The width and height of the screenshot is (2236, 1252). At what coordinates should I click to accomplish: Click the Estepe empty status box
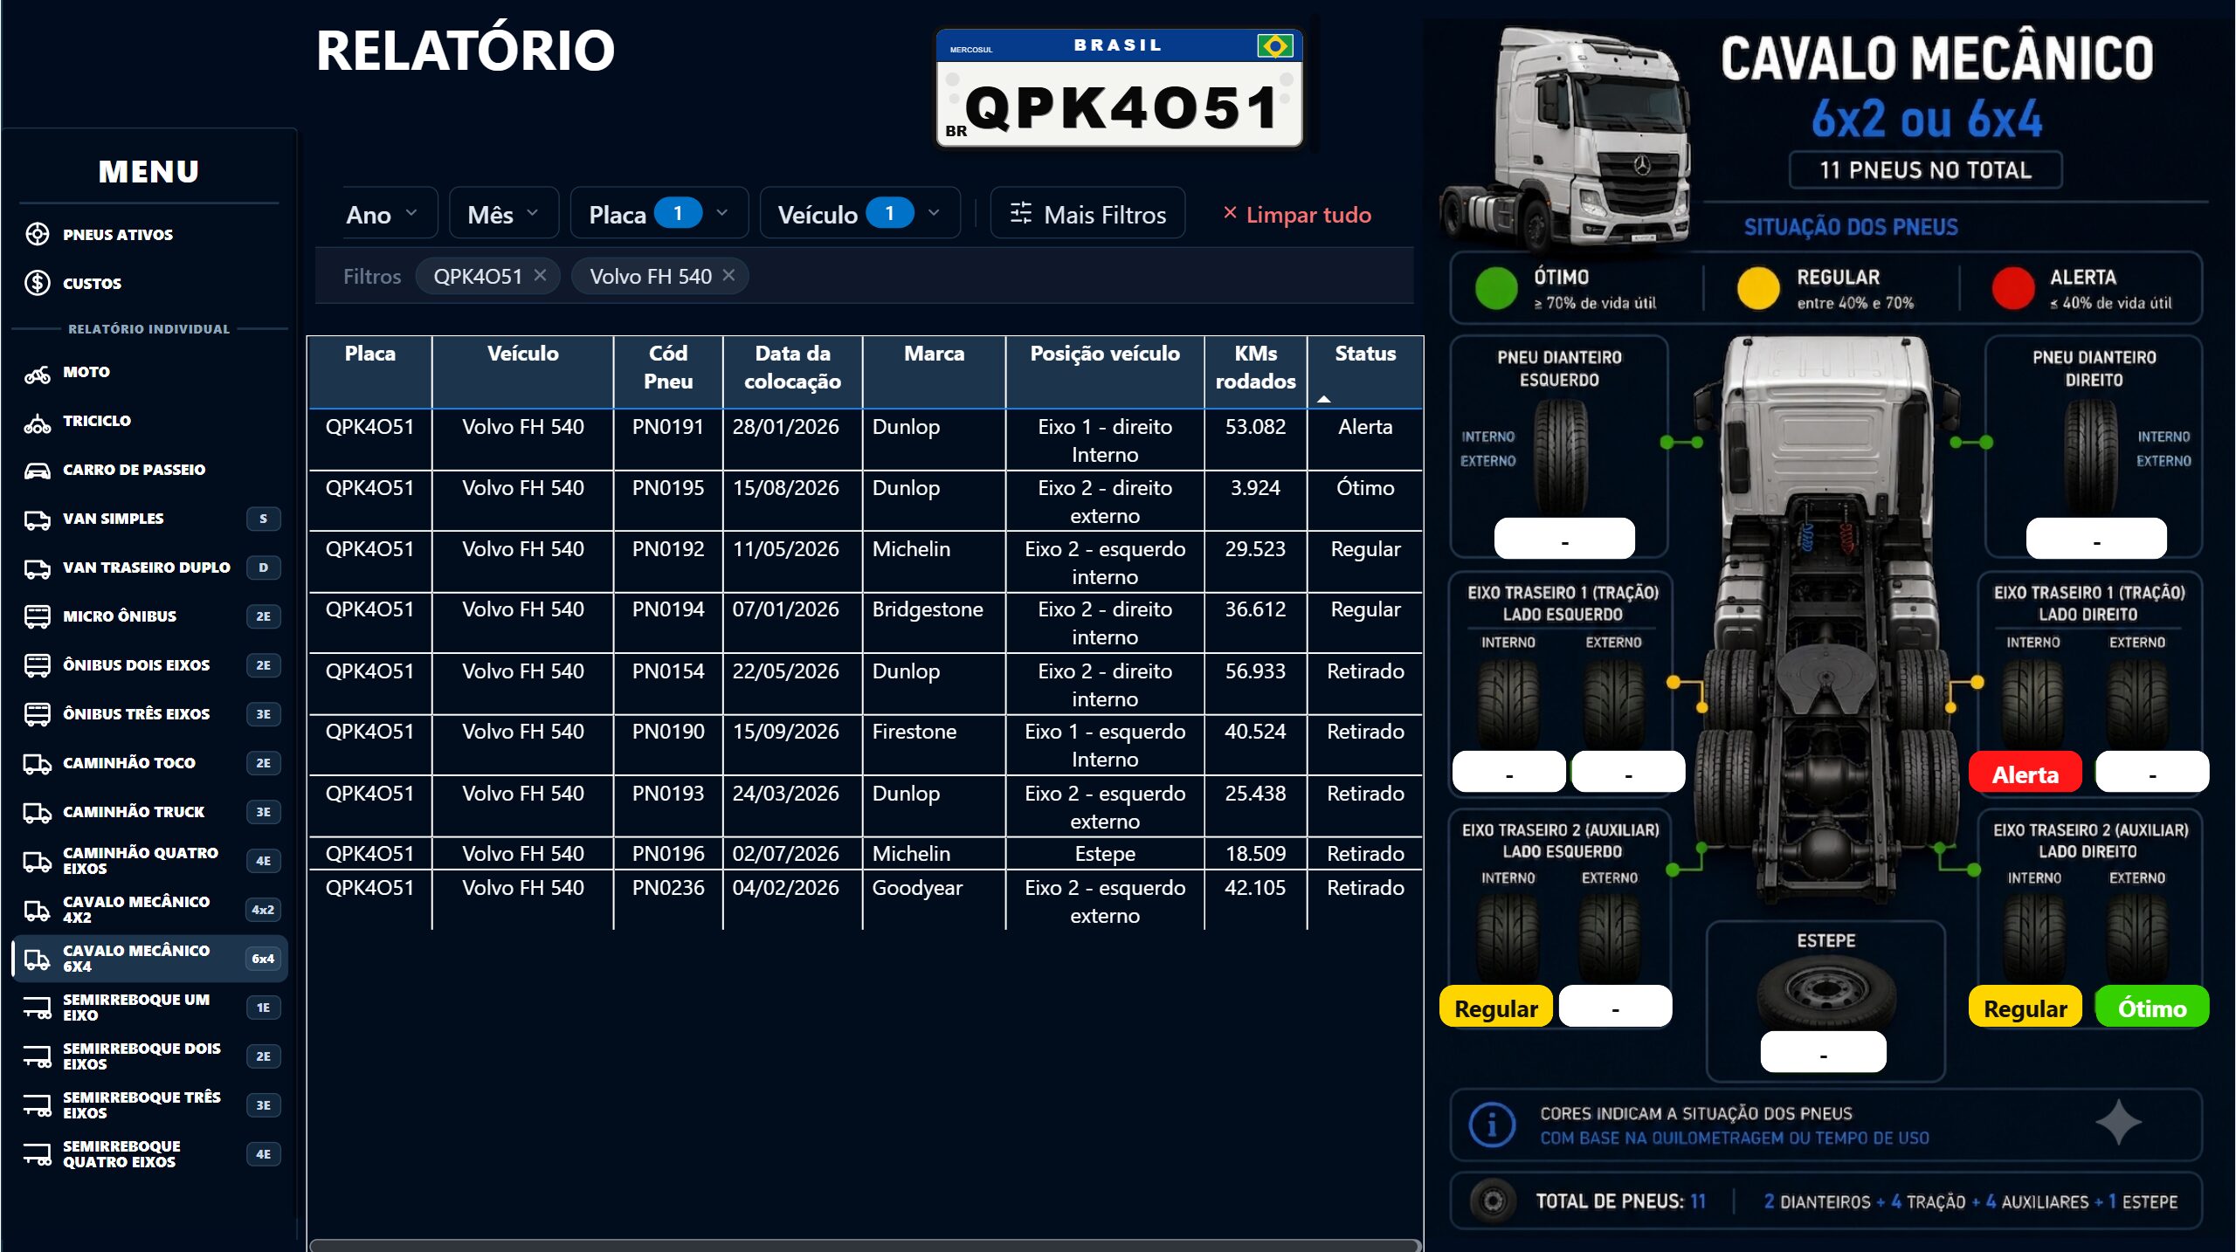pos(1824,1052)
